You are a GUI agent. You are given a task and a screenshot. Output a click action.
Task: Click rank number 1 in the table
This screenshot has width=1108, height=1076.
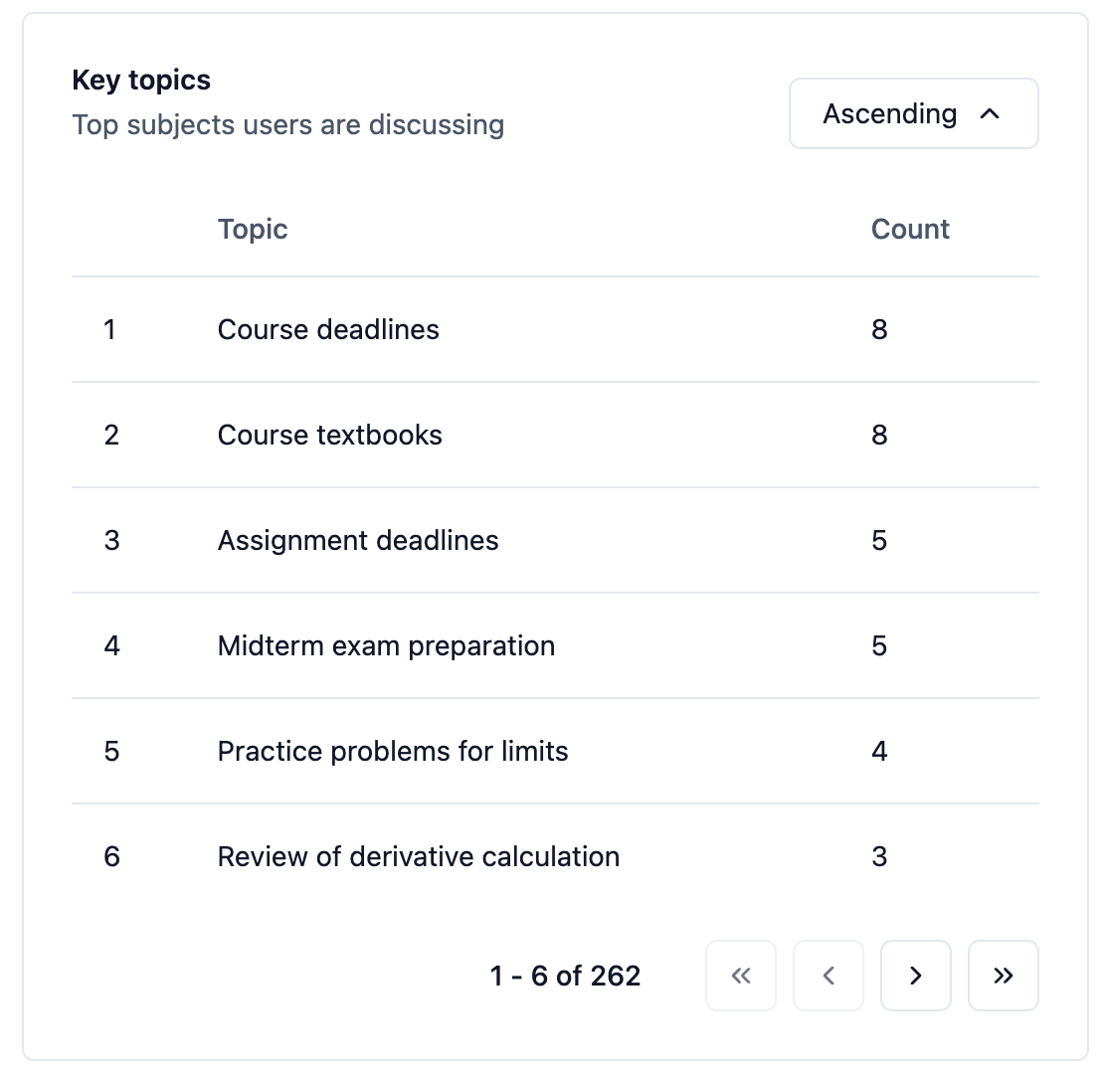(x=109, y=329)
